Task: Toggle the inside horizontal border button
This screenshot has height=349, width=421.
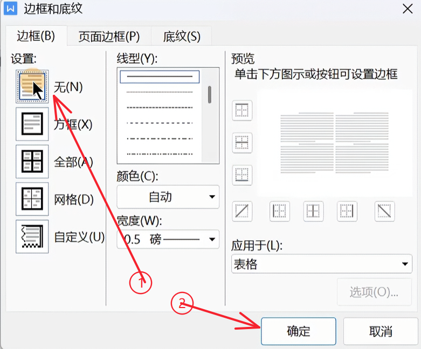Action: pyautogui.click(x=242, y=143)
